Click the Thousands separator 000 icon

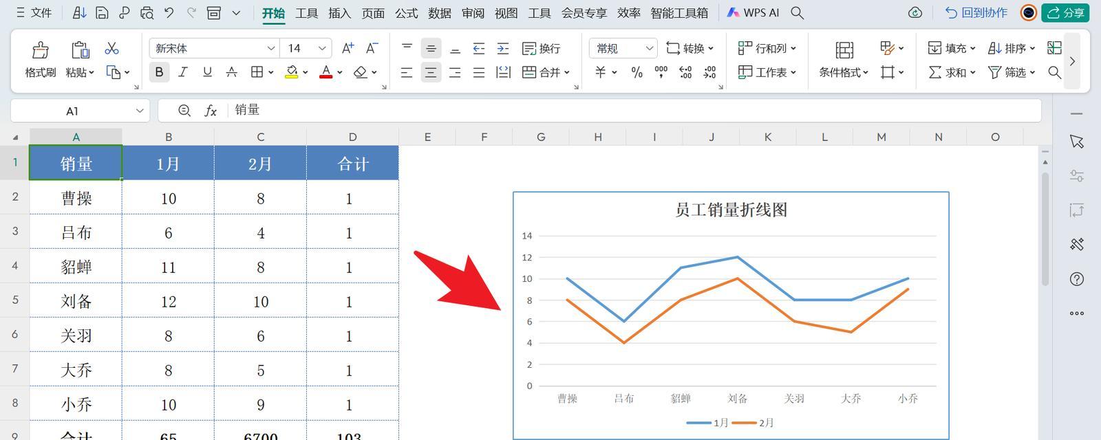(661, 71)
